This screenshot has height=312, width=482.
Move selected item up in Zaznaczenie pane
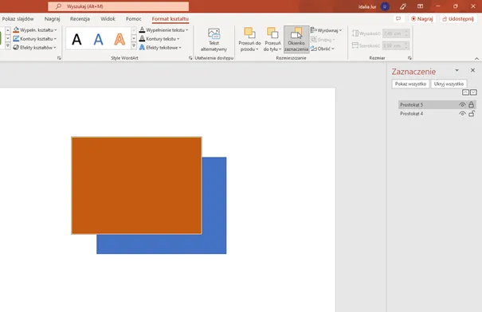[x=465, y=92]
